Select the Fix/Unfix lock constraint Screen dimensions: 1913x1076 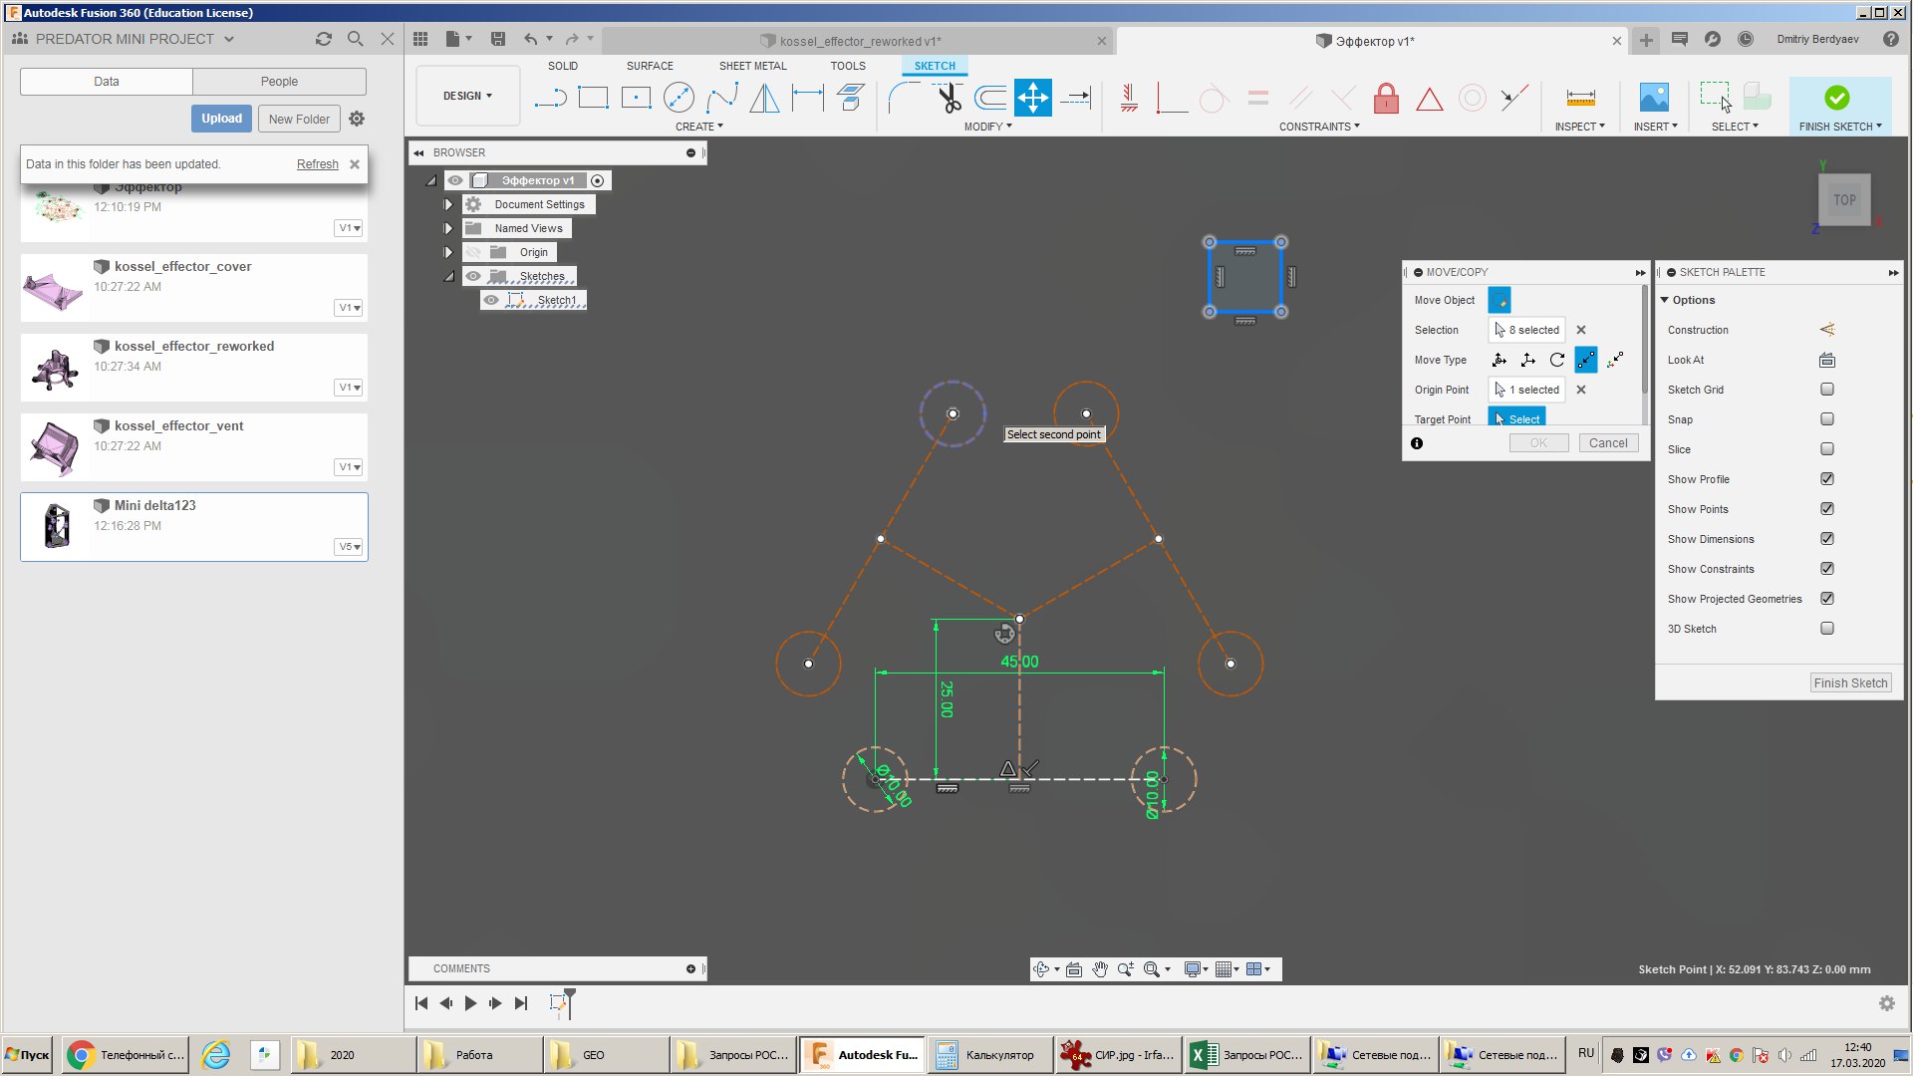click(x=1386, y=98)
